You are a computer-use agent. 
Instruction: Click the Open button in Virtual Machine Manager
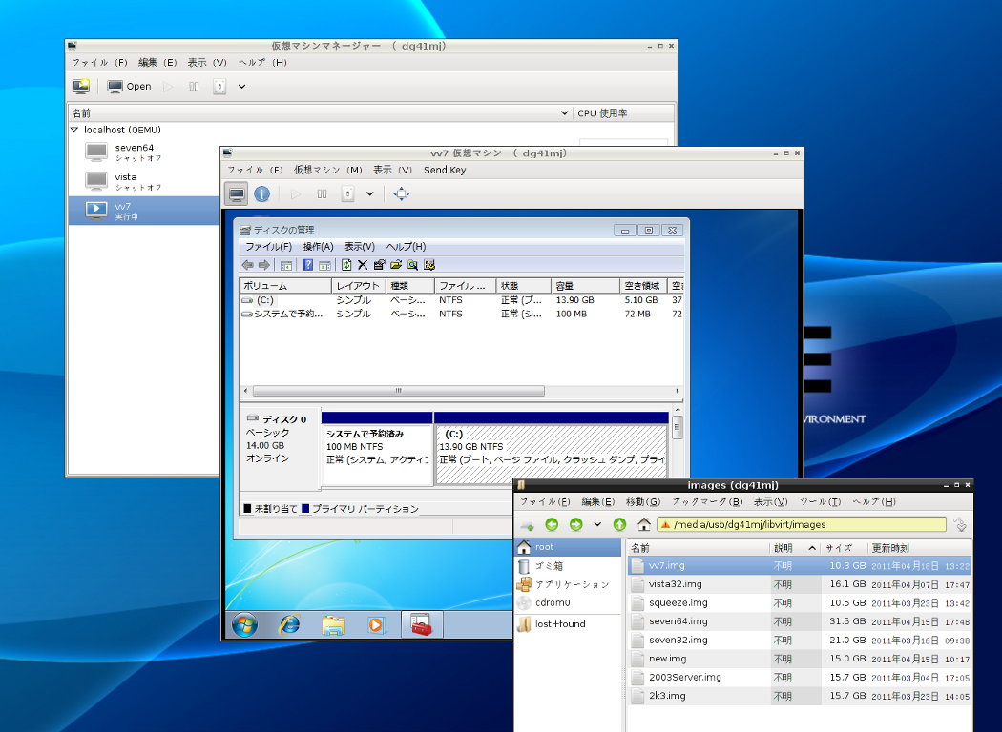(129, 86)
